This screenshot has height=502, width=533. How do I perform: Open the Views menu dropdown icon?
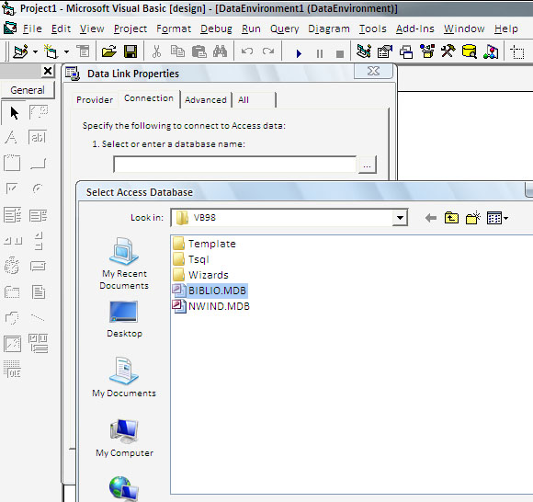pos(497,218)
